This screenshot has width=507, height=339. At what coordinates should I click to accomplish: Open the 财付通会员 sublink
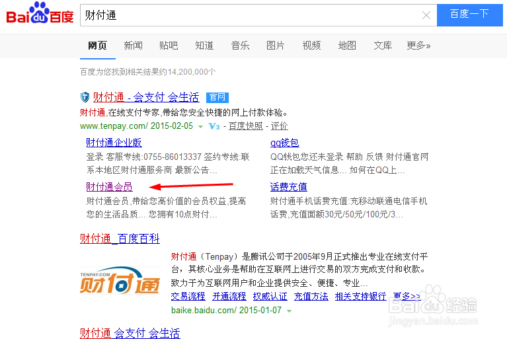pos(109,187)
